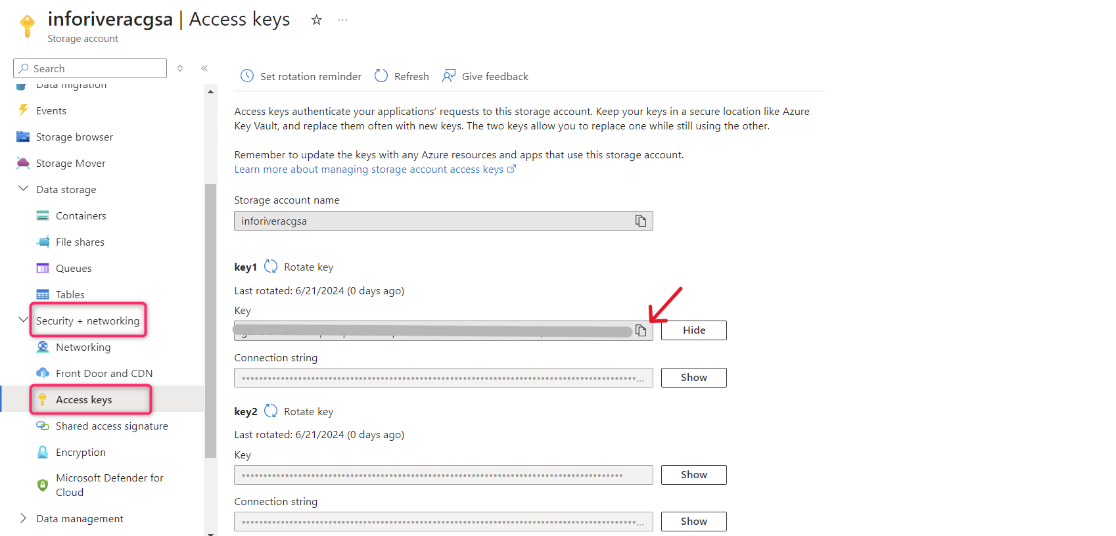1116x536 pixels.
Task: Open the managing storage account access keys link
Action: (x=369, y=169)
